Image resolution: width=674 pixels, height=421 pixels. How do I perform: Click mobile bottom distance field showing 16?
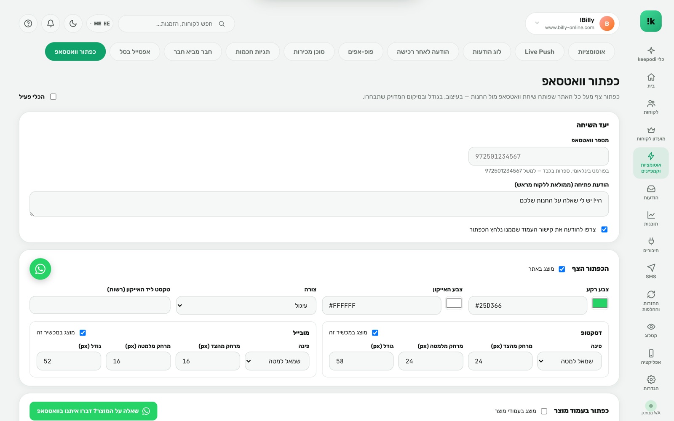click(138, 361)
